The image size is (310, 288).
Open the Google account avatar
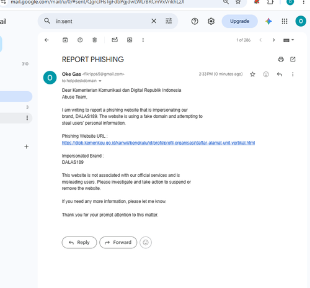(301, 21)
